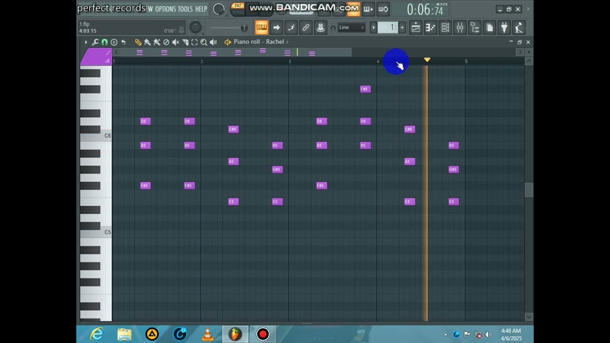Viewport: 610px width, 343px height.
Task: Toggle typing keyboard to piano
Action: pyautogui.click(x=261, y=28)
